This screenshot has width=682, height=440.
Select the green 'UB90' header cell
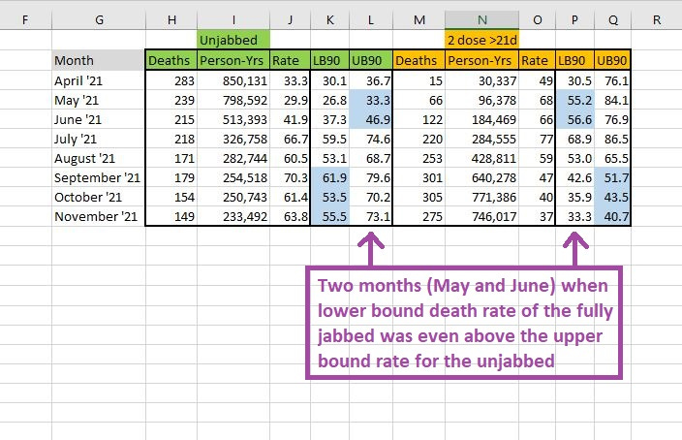coord(371,60)
